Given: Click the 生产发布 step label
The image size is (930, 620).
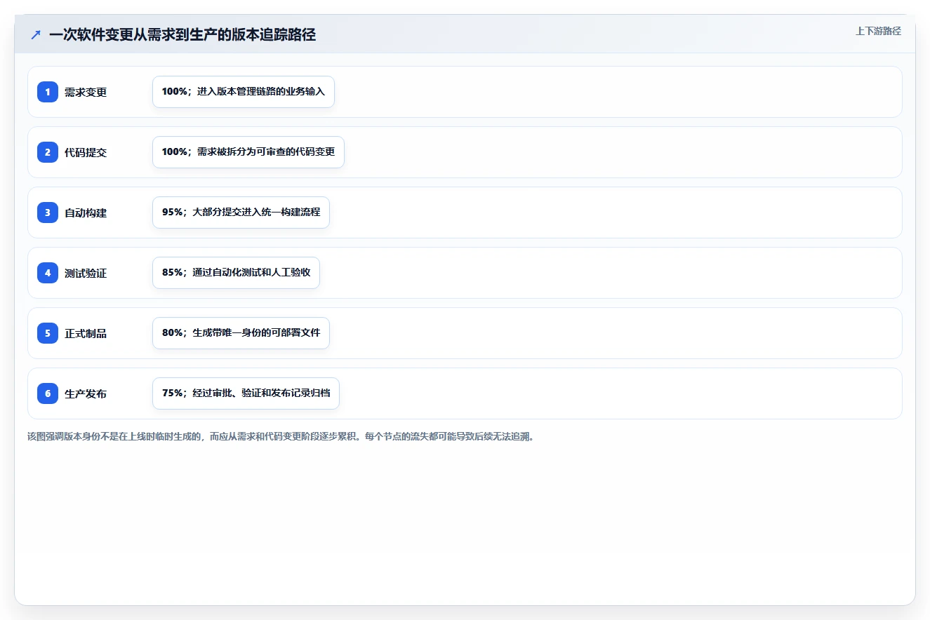Looking at the screenshot, I should pos(86,394).
